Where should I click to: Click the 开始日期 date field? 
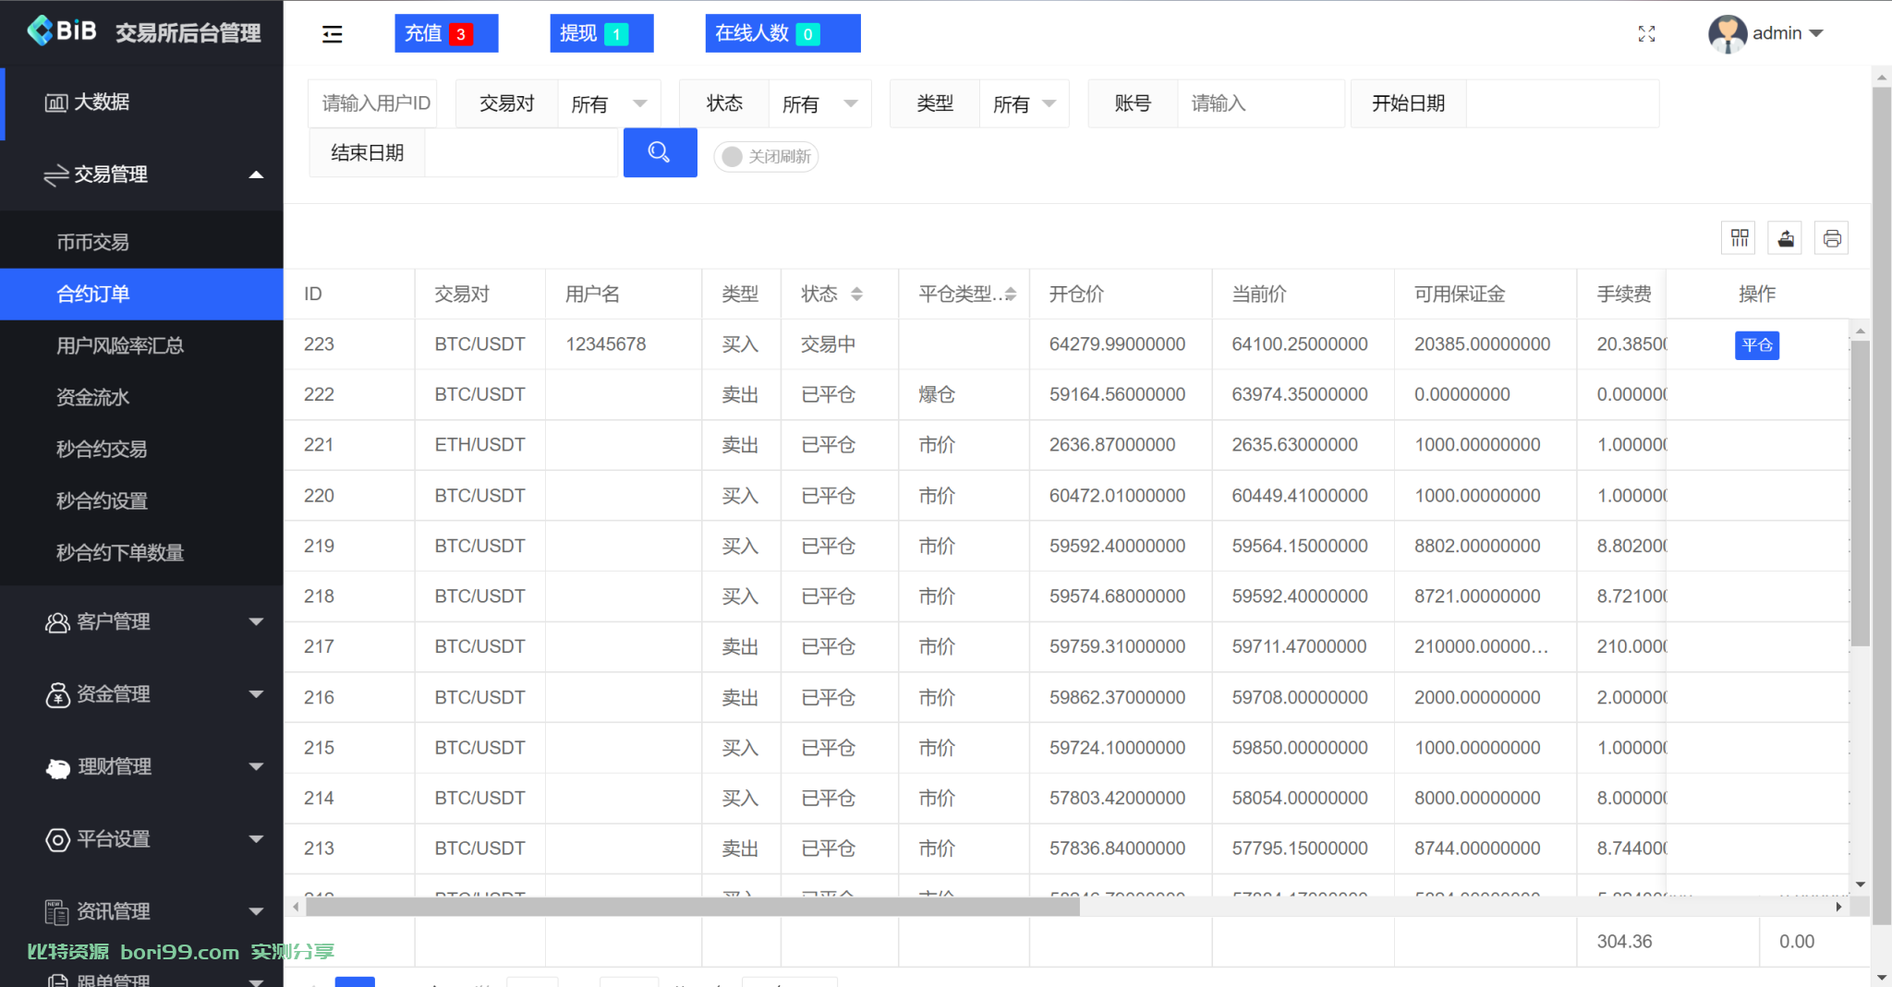coord(1562,103)
